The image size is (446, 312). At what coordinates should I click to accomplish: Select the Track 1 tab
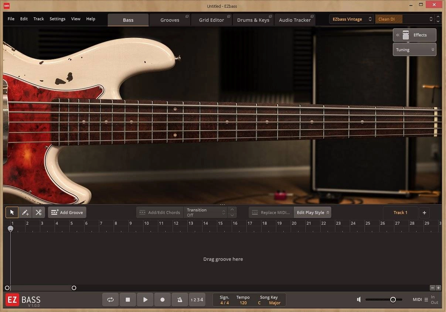401,213
